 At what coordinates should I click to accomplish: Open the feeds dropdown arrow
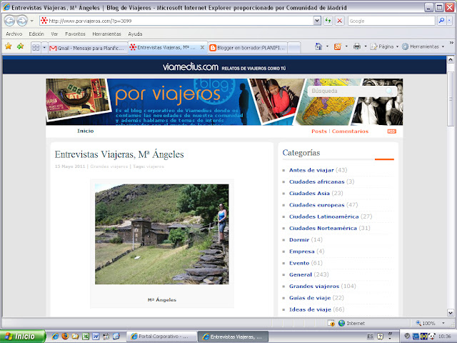coord(346,46)
